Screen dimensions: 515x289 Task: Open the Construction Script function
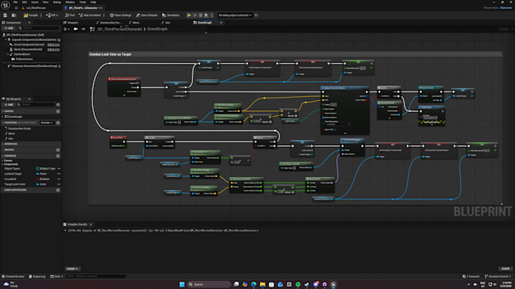point(20,129)
